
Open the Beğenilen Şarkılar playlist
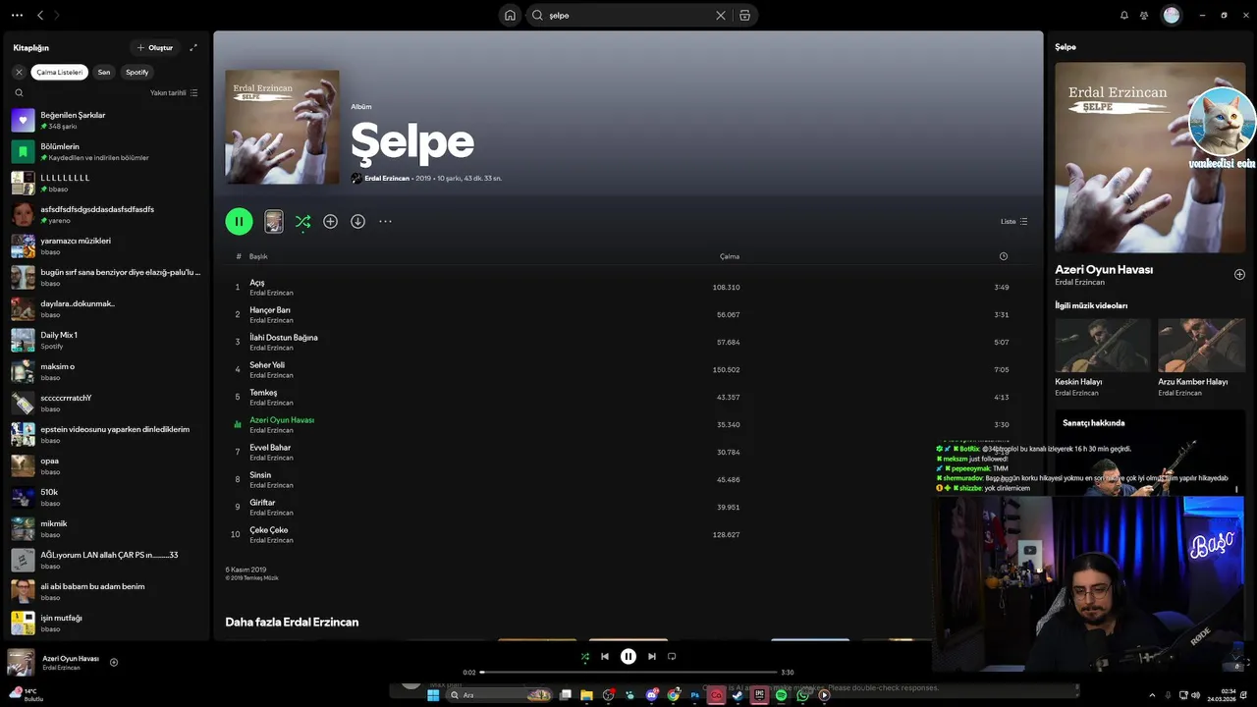[x=106, y=120]
